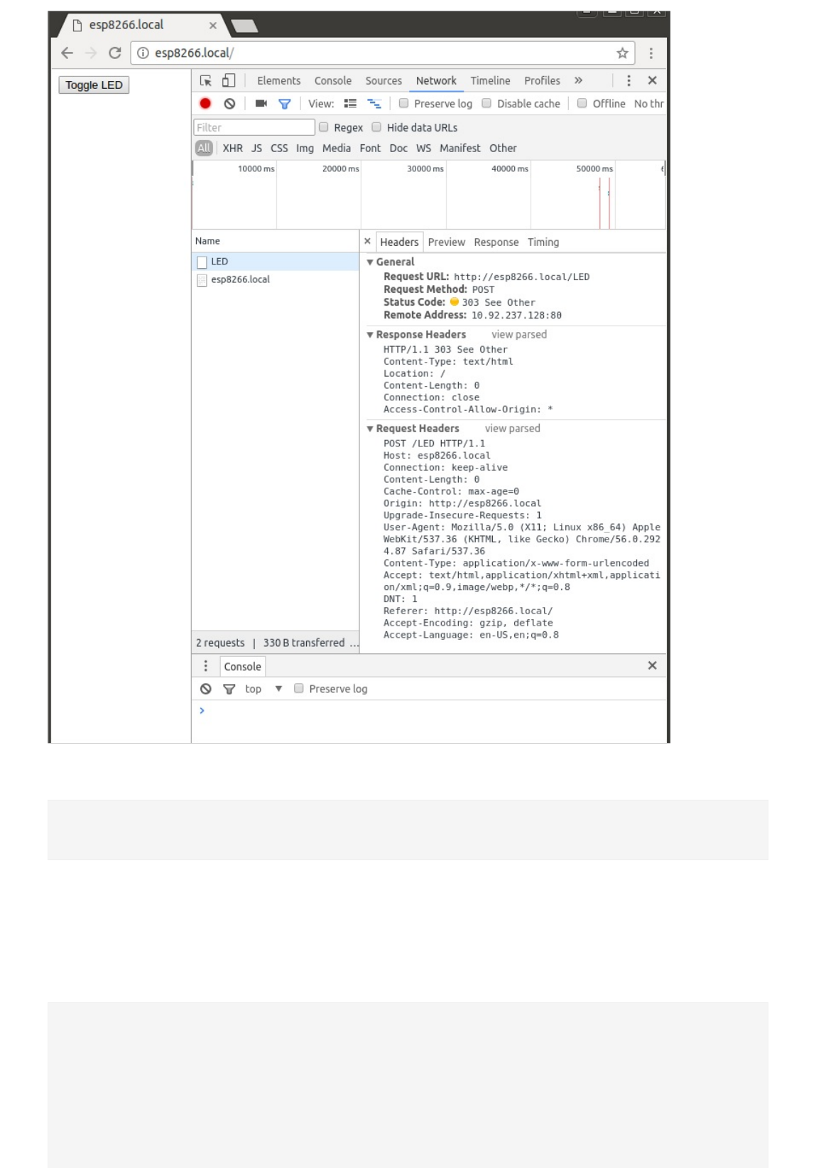816x1168 pixels.
Task: Select the Headers tab of the request
Action: tap(399, 242)
